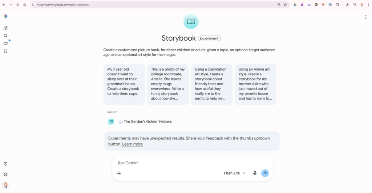The image size is (372, 193).
Task: Open the Gems grid icon in sidebar
Action: [x=6, y=51]
